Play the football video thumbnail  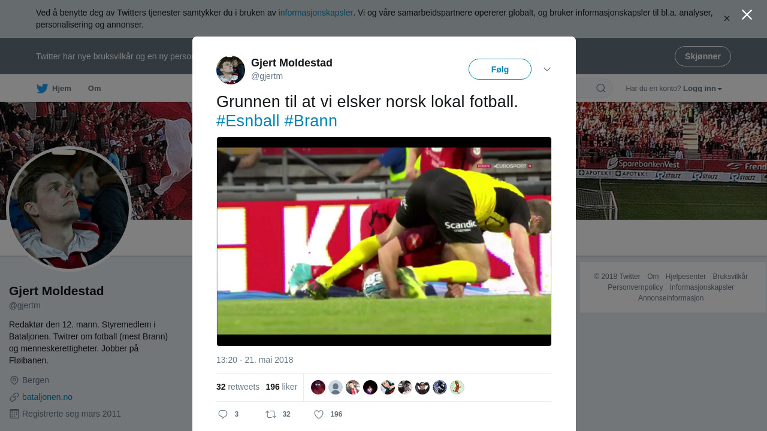(x=384, y=241)
